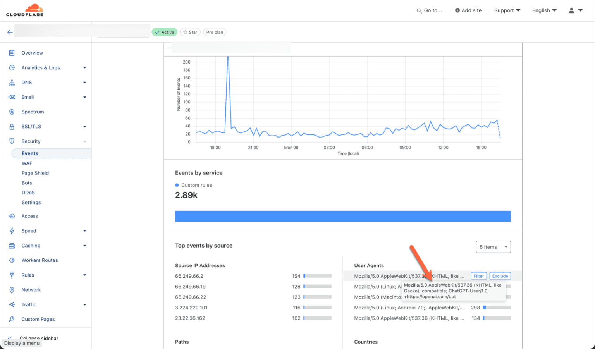Open the Support dropdown menu

tap(507, 10)
